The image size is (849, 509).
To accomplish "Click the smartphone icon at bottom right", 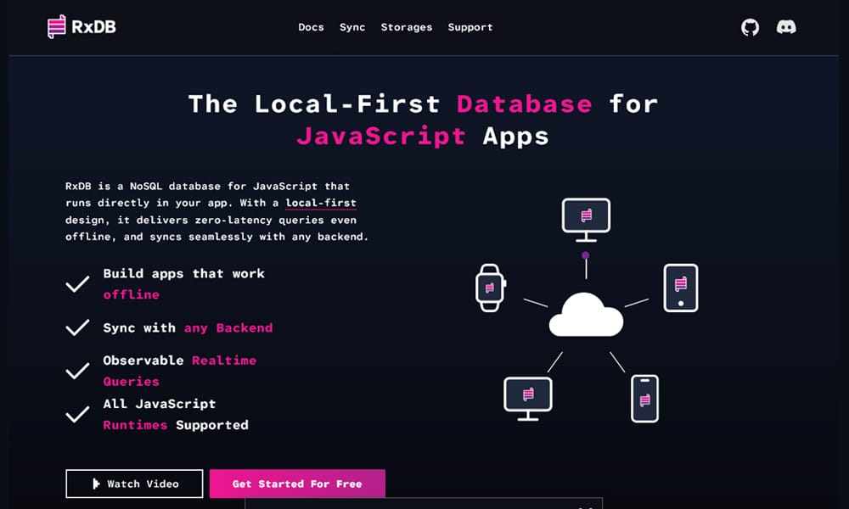I will (x=645, y=399).
